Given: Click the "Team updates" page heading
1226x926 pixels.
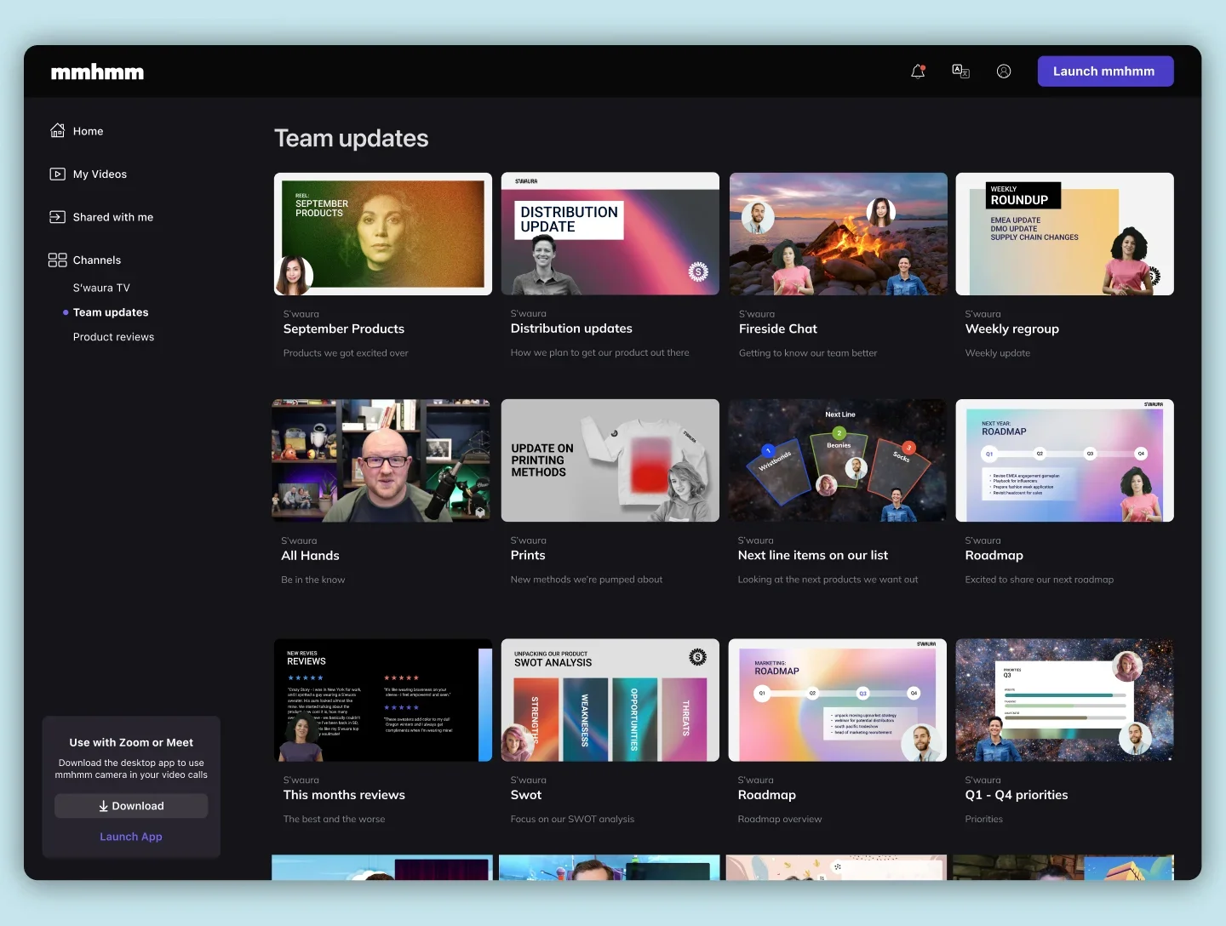Looking at the screenshot, I should pyautogui.click(x=352, y=139).
